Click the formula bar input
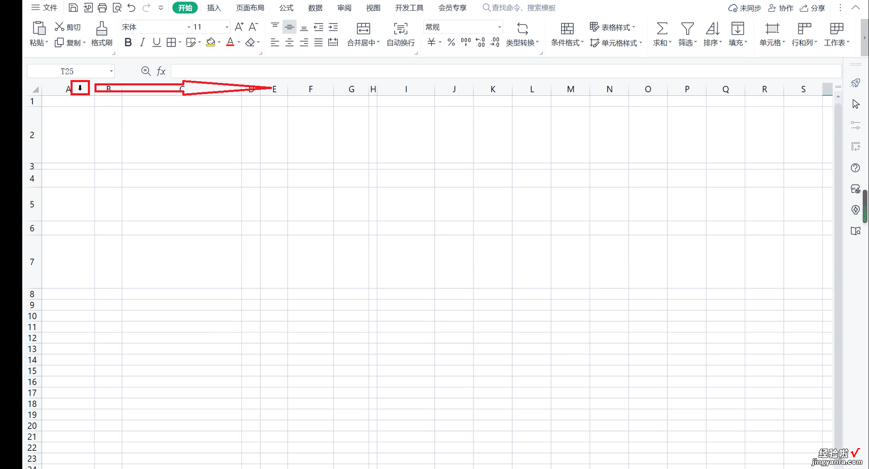869x469 pixels. tap(506, 71)
